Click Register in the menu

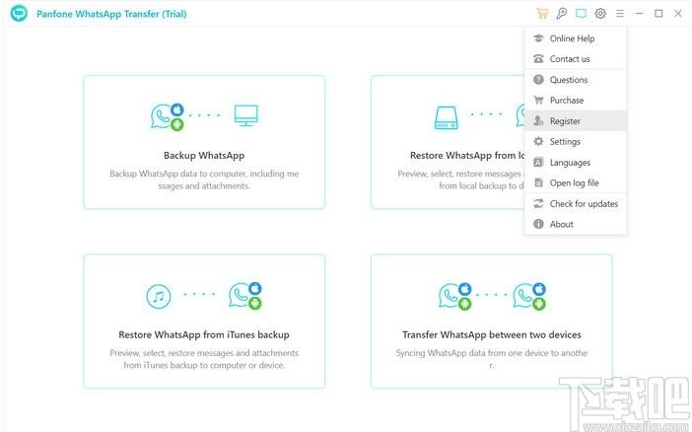(576, 121)
